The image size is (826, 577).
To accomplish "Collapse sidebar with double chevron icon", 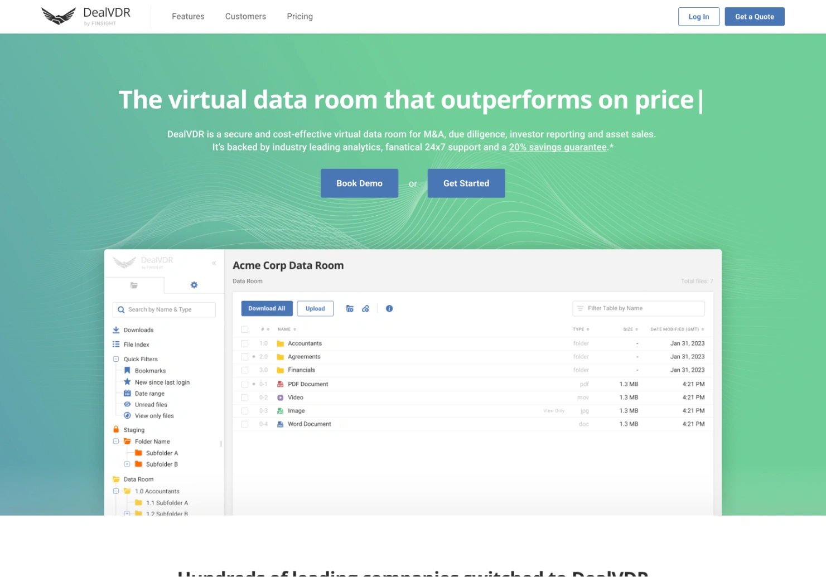I will (x=214, y=263).
